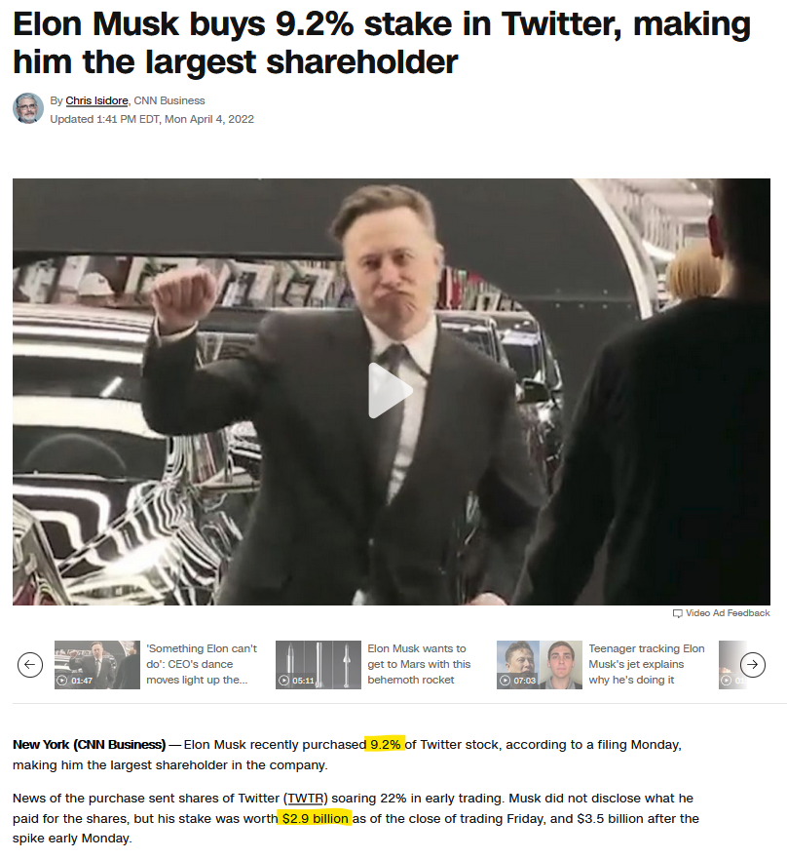This screenshot has width=787, height=859.
Task: Click the highlighted 9.2% text
Action: 386,744
